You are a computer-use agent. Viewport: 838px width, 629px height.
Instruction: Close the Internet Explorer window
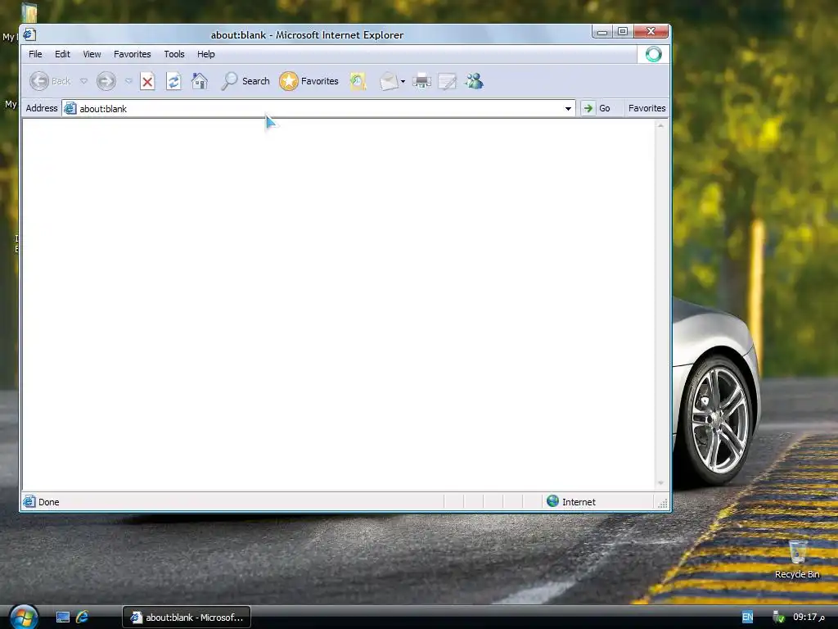tap(651, 32)
